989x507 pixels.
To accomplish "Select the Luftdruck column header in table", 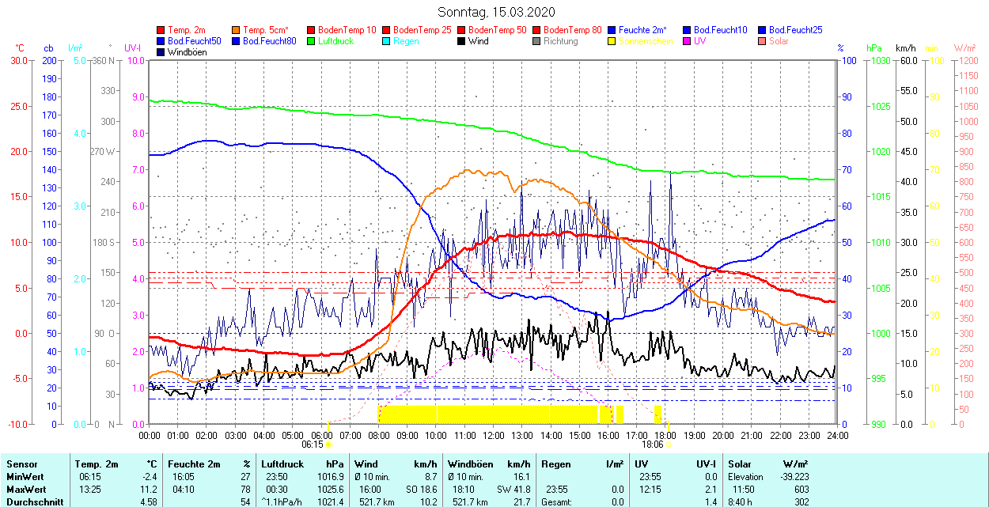I will (x=281, y=464).
